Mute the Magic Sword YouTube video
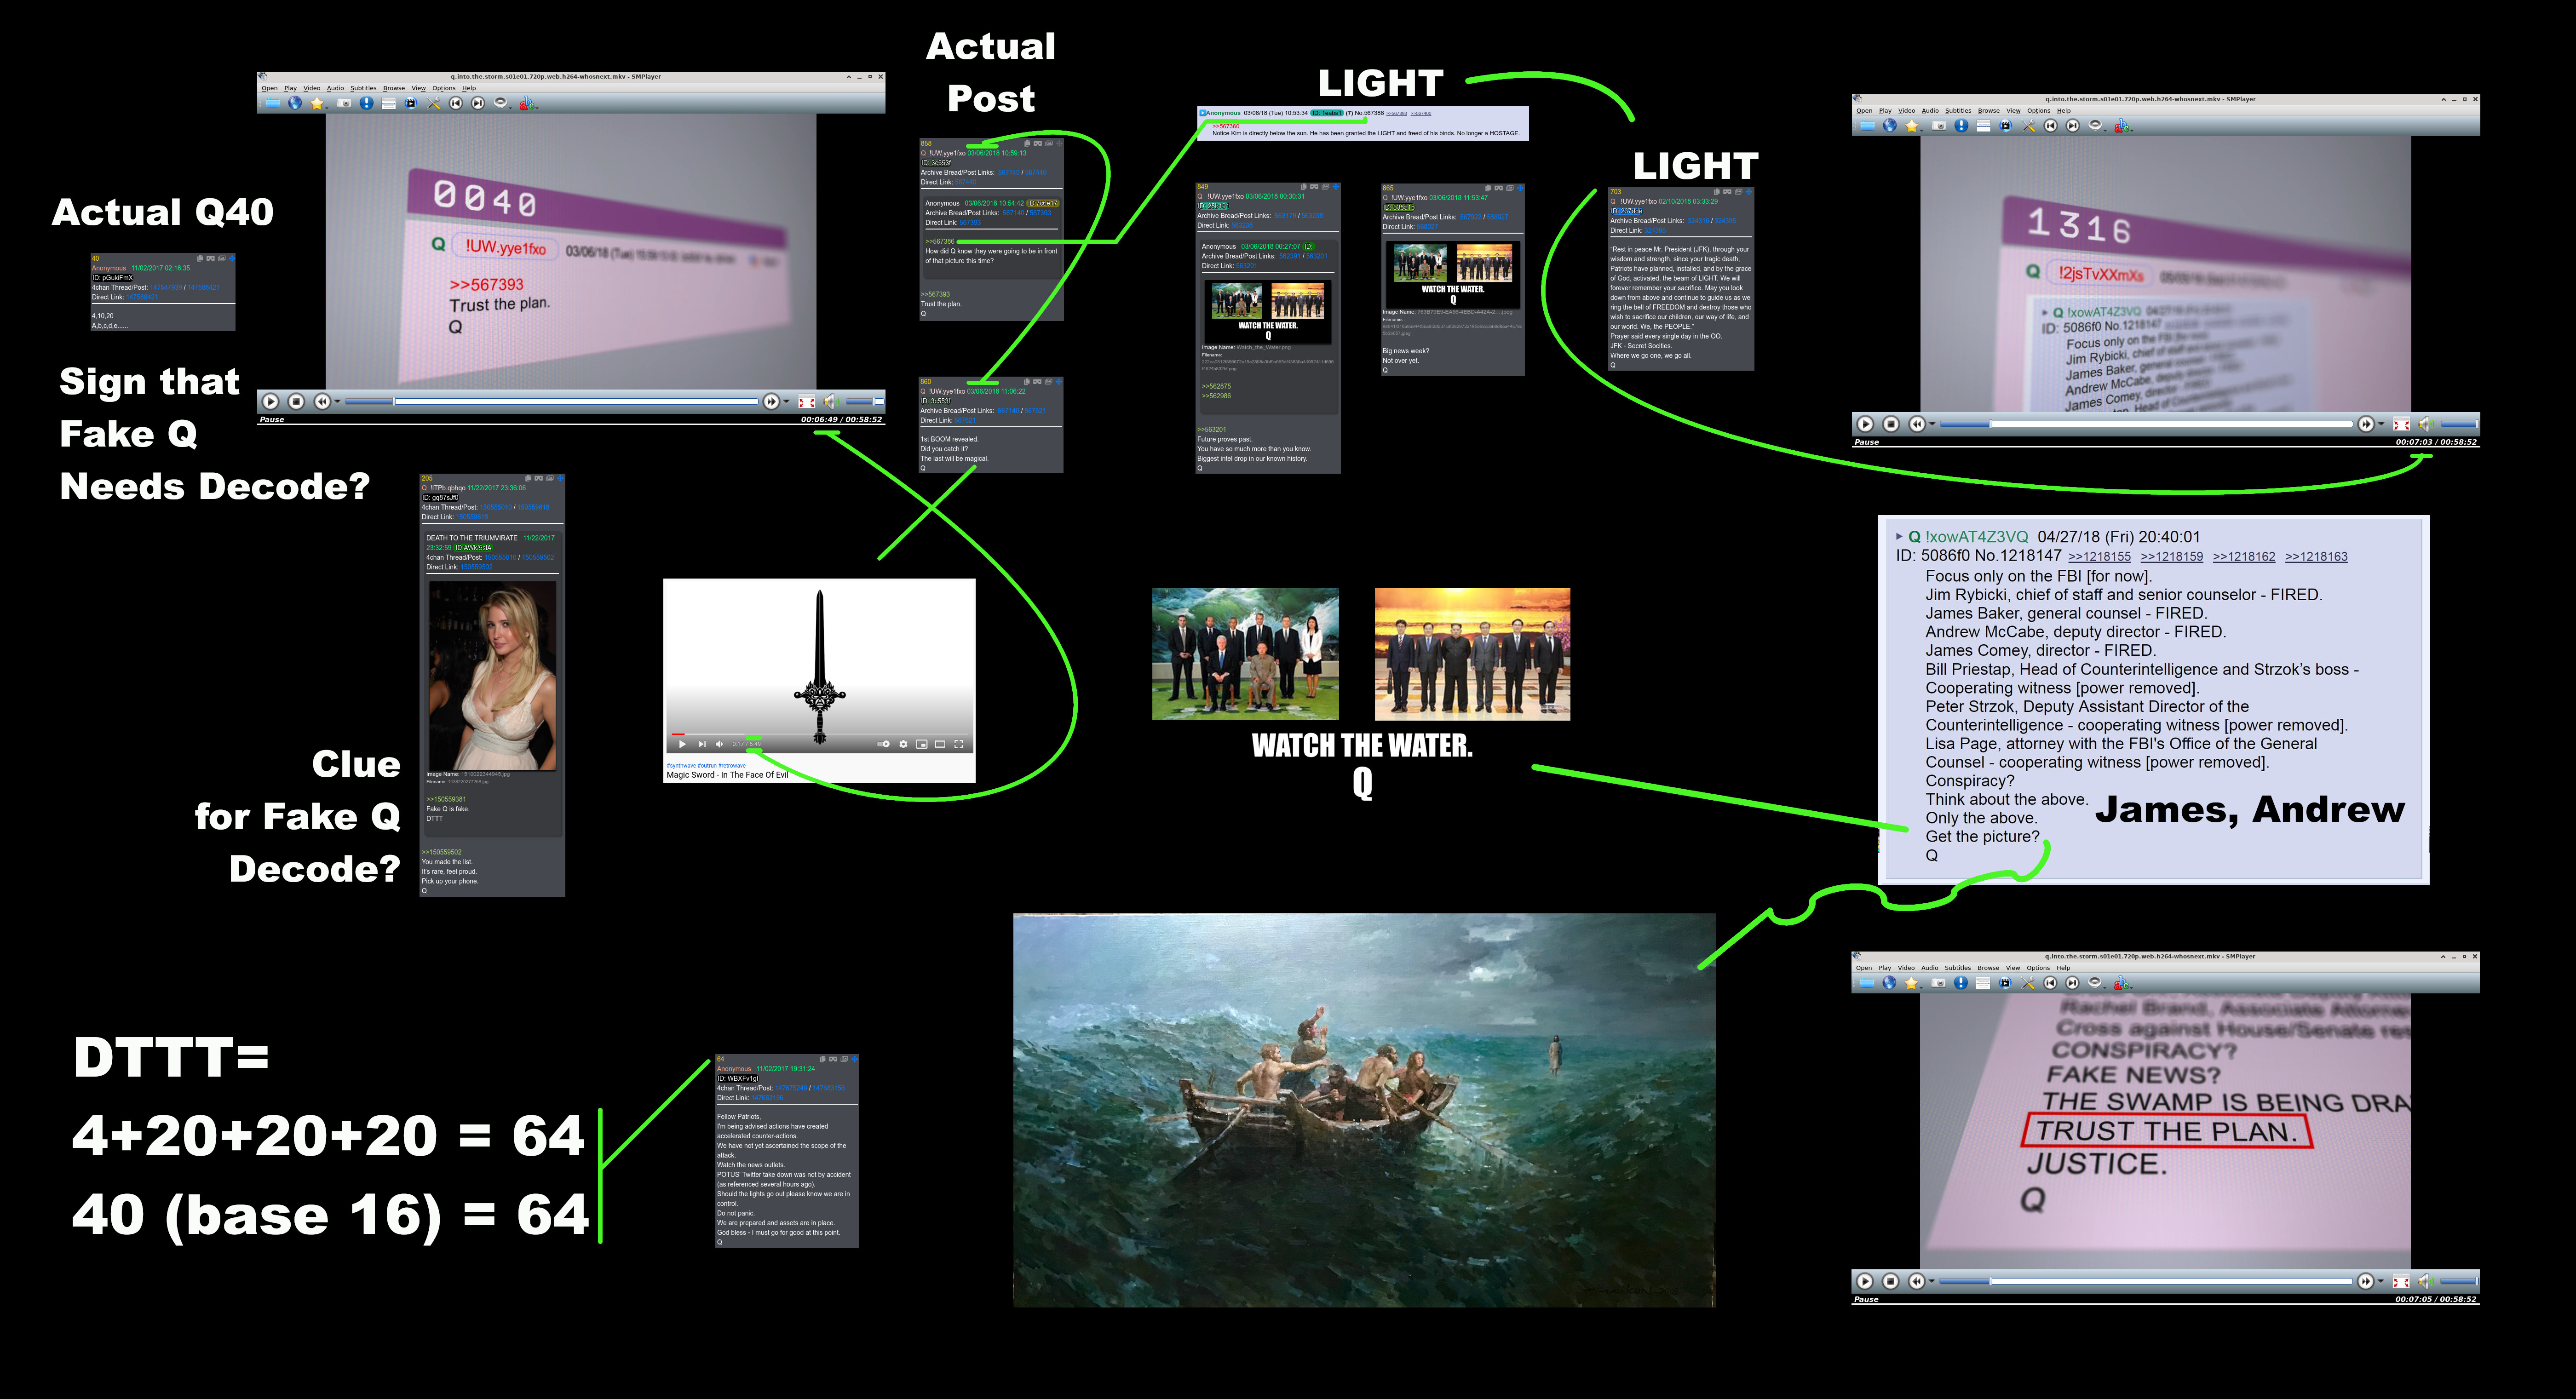The image size is (2576, 1399). point(719,744)
